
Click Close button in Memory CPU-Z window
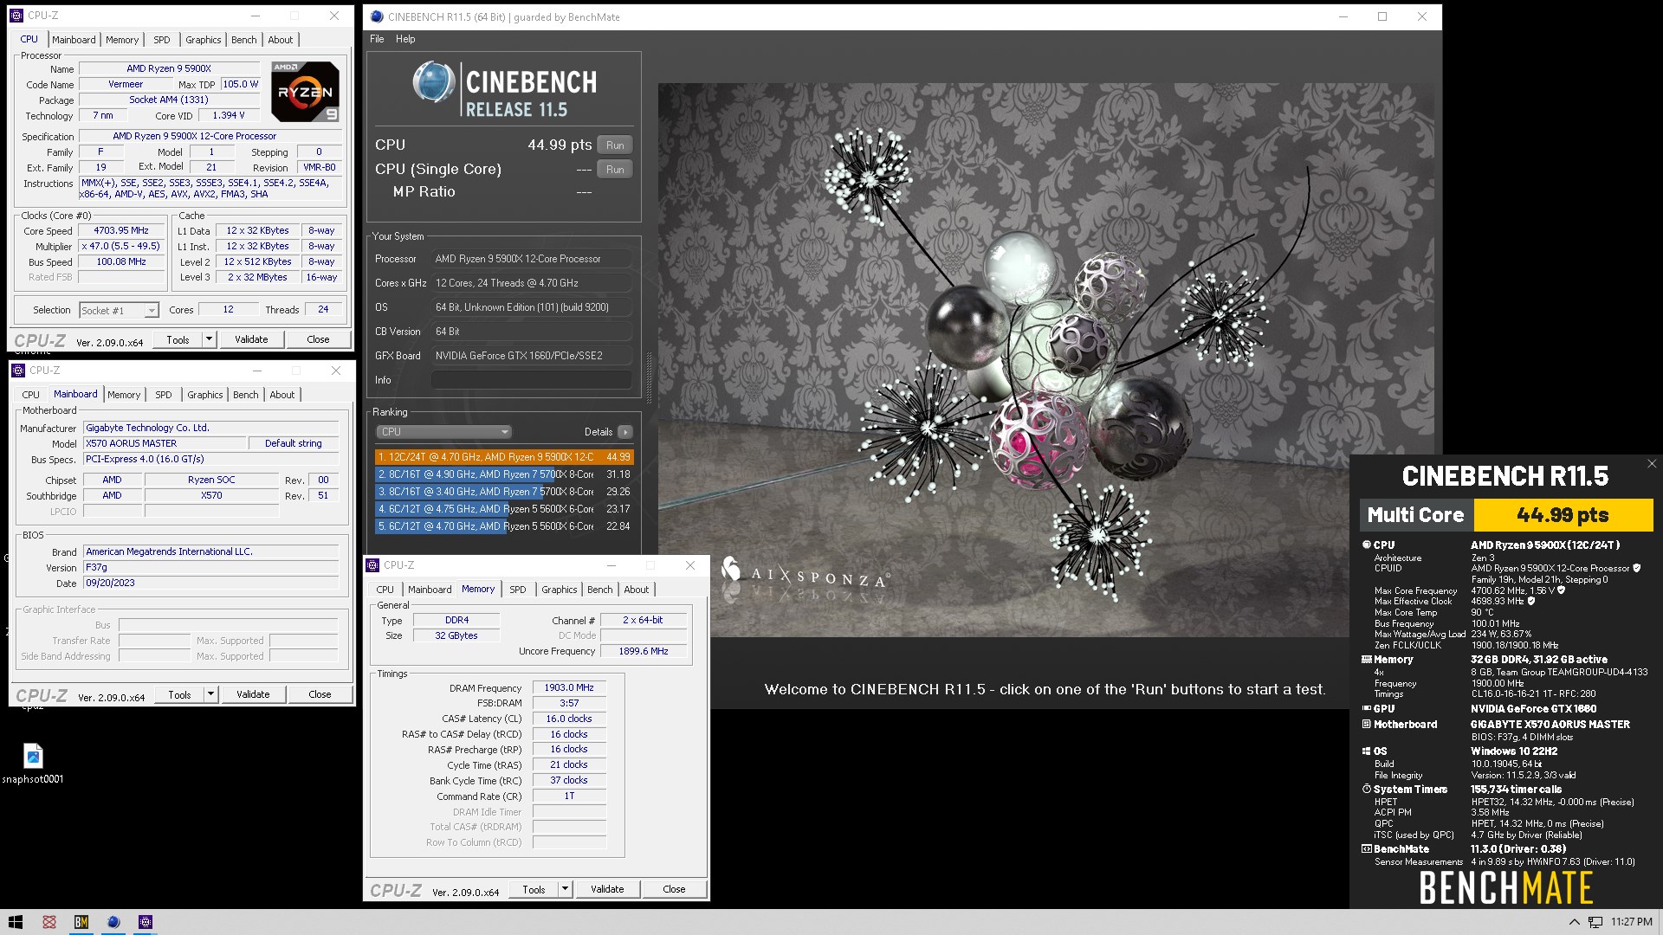[x=674, y=889]
